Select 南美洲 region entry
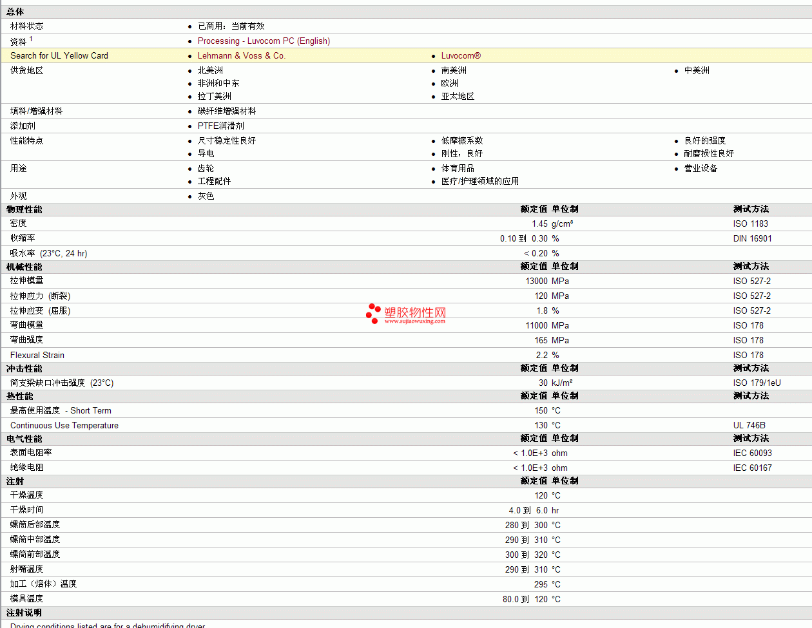812x628 pixels. pyautogui.click(x=454, y=70)
